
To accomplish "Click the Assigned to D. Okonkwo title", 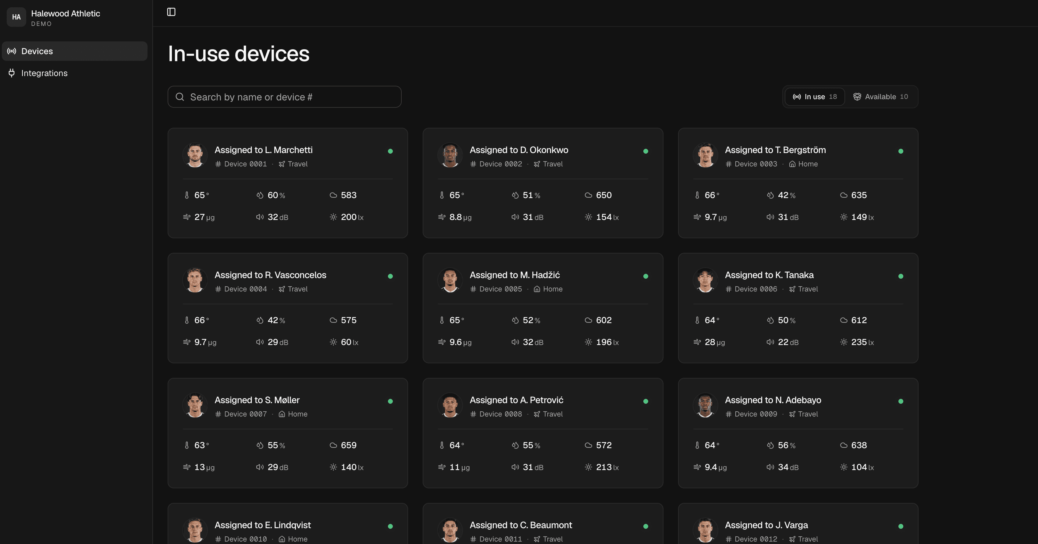I will pyautogui.click(x=519, y=150).
